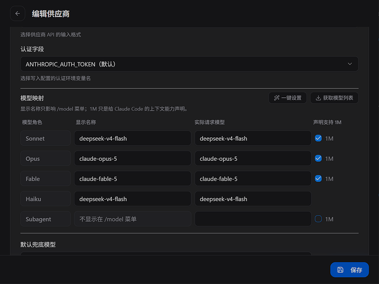Edit the Fable actual request model field

253,178
